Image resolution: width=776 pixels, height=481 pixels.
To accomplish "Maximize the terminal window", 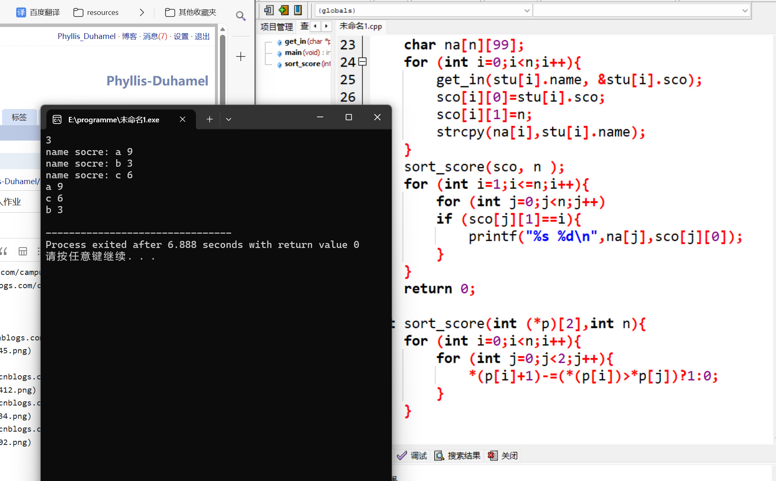I will tap(349, 117).
